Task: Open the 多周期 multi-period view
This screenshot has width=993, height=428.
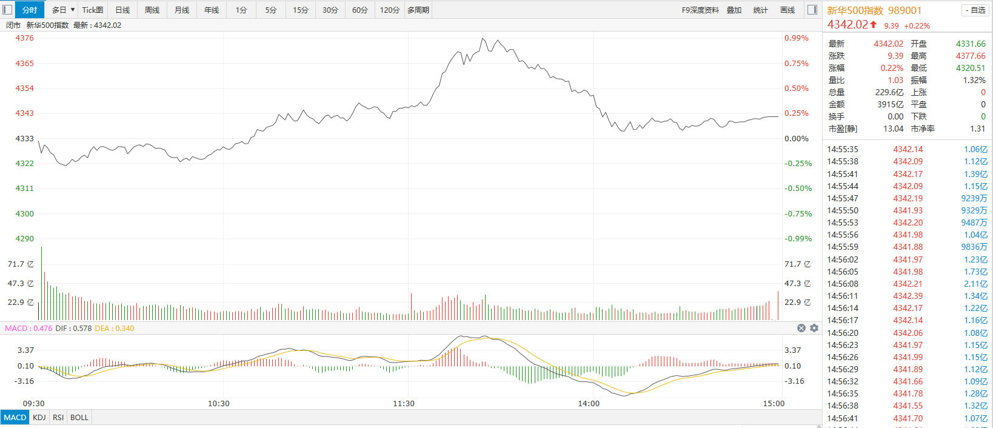Action: coord(418,10)
